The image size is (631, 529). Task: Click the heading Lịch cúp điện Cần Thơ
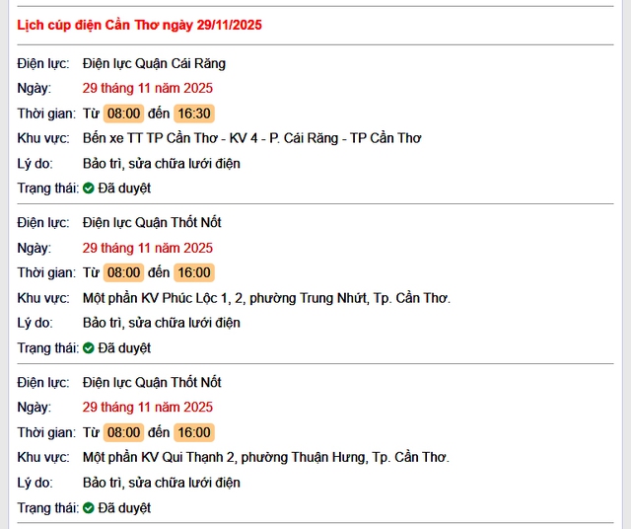coord(140,24)
